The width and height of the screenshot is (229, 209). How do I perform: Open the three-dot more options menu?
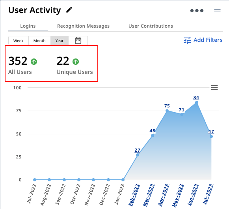pos(197,11)
